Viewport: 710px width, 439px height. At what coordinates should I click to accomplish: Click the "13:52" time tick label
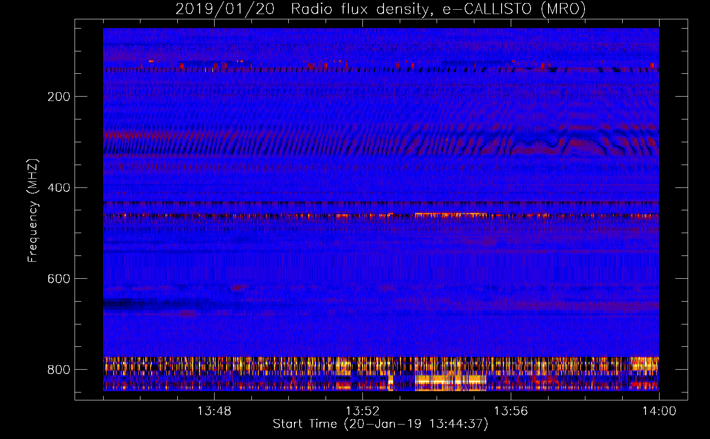[362, 411]
